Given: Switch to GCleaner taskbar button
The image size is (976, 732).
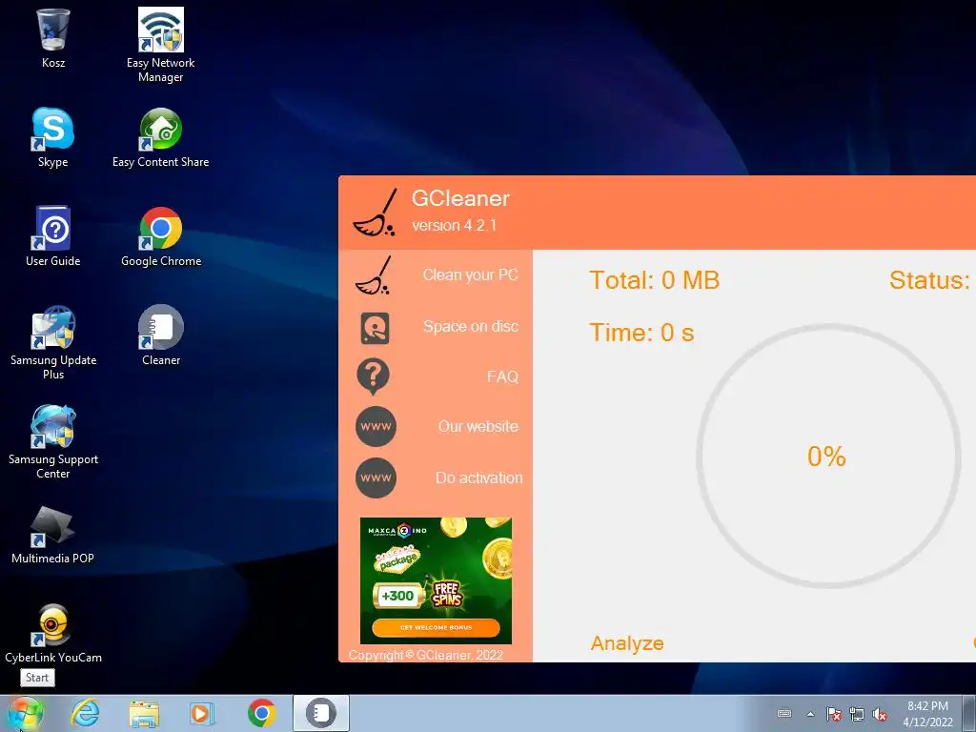Looking at the screenshot, I should (x=321, y=713).
